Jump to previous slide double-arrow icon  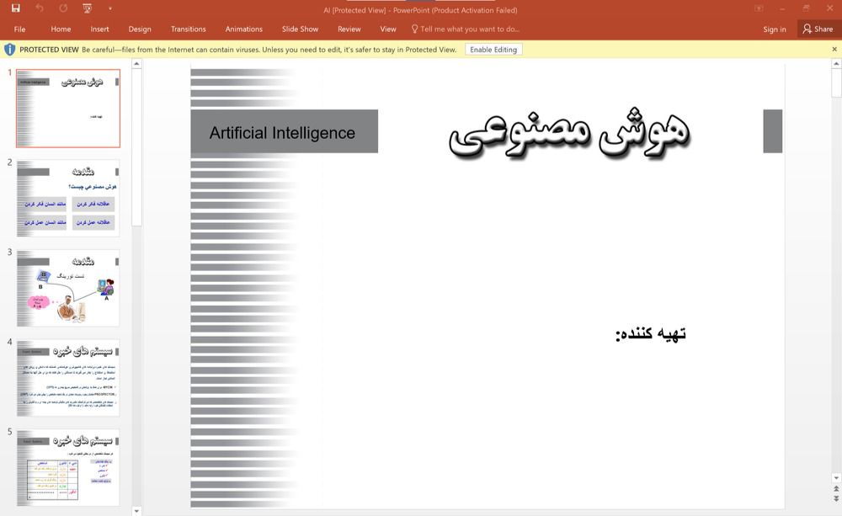tap(835, 489)
